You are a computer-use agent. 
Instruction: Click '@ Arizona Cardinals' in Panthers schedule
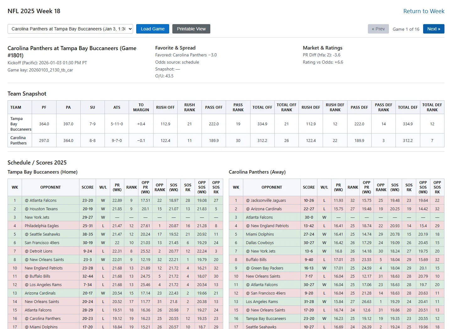coord(264,209)
